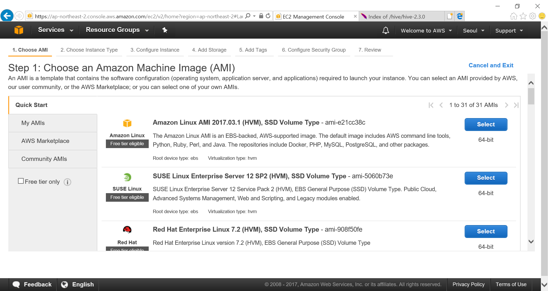Go to last page of AMIs

pyautogui.click(x=516, y=105)
